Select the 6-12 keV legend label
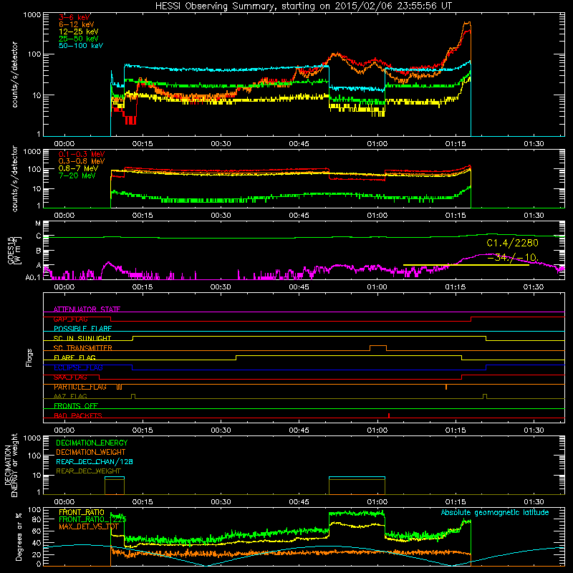This screenshot has width=573, height=573. [77, 24]
